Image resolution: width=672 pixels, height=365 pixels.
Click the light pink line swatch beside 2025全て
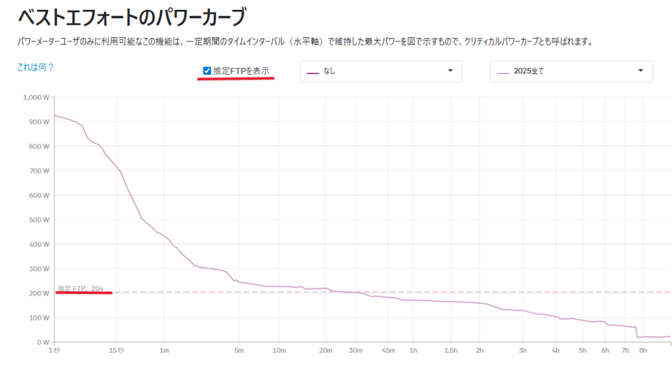click(503, 71)
